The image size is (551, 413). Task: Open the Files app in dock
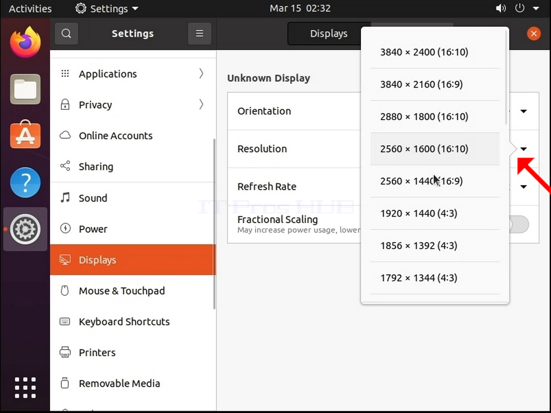[x=25, y=89]
